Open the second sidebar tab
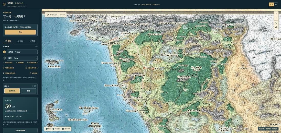The image size is (281, 133). [20, 41]
